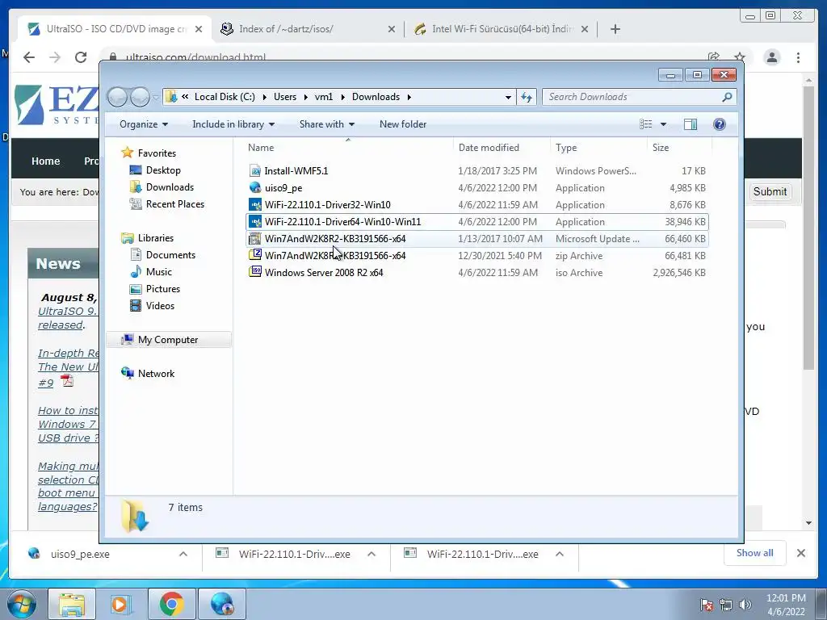Open Windows Start menu

click(22, 605)
